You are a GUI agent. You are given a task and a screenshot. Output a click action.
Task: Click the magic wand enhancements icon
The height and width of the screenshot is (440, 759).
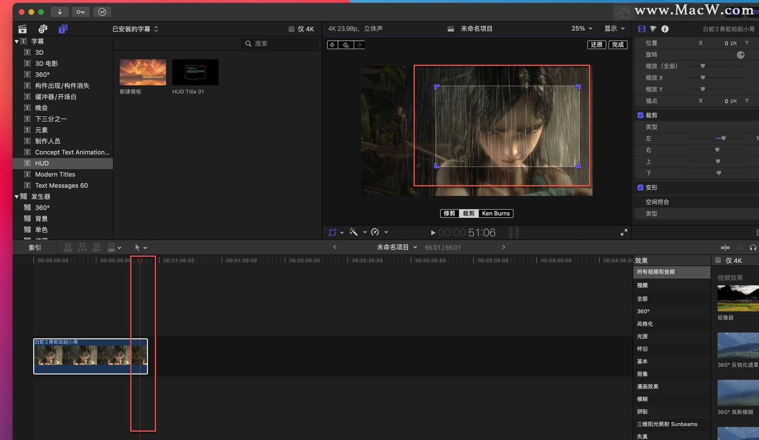tap(353, 232)
